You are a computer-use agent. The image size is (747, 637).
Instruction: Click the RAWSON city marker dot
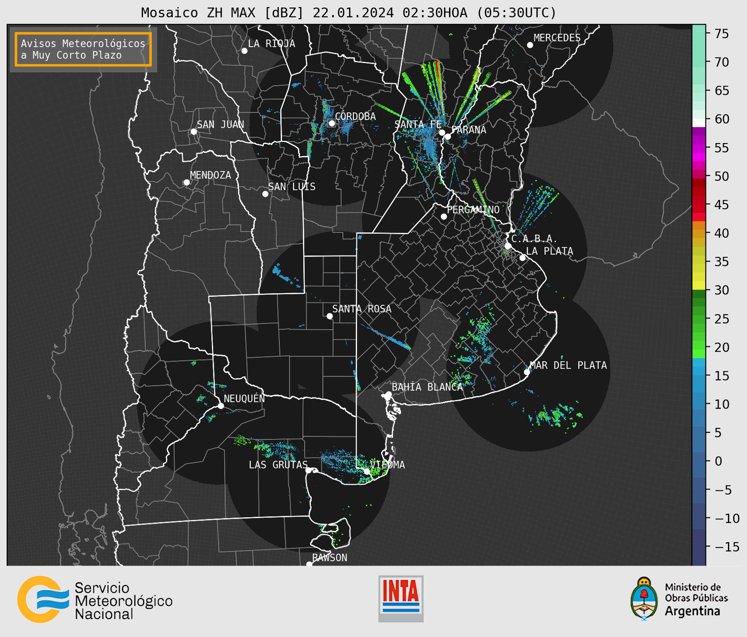coord(309,564)
